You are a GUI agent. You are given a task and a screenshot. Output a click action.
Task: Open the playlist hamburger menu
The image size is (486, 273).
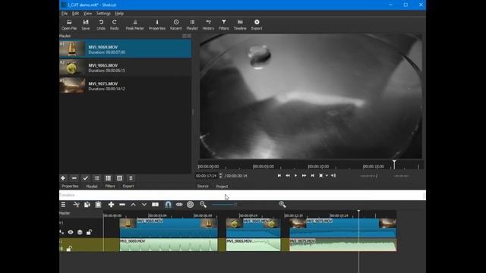131,178
